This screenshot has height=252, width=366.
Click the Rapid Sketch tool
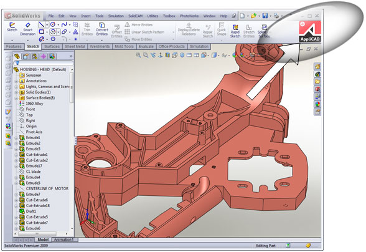[235, 31]
